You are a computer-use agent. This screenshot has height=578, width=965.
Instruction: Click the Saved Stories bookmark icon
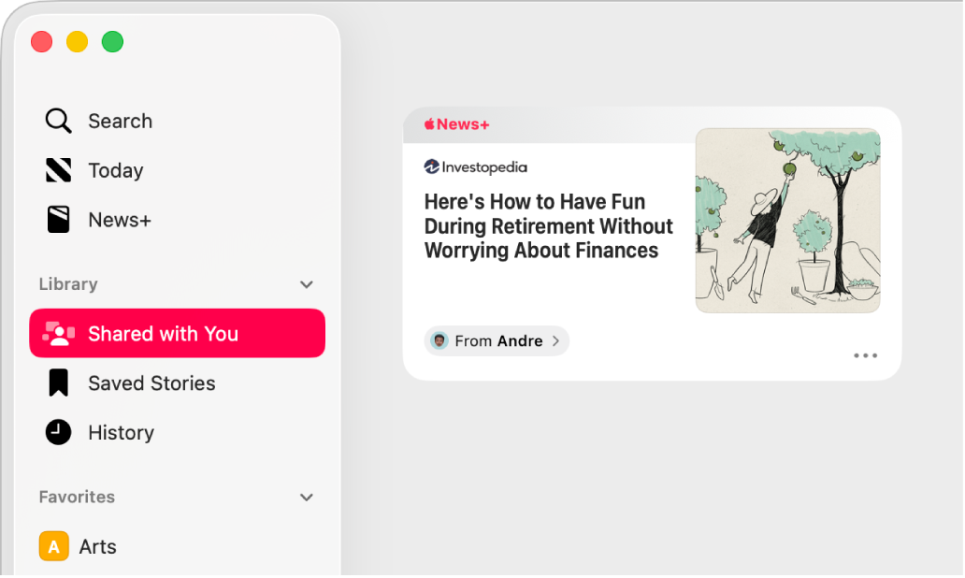click(57, 383)
